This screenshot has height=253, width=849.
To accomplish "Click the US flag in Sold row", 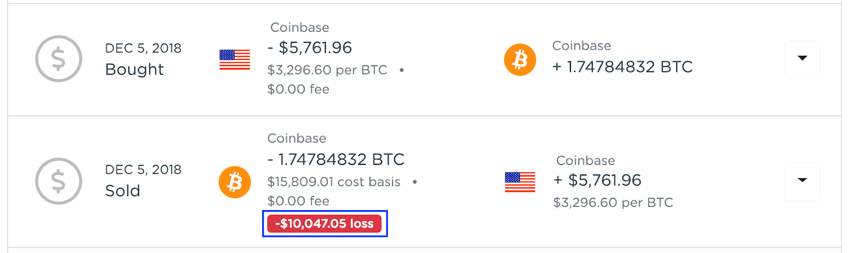I will pos(519,182).
